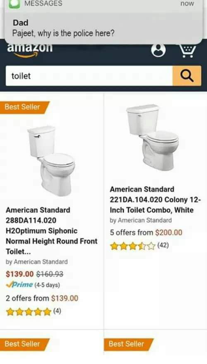Tap the search magnifier button
The height and width of the screenshot is (364, 207).
[x=187, y=76]
